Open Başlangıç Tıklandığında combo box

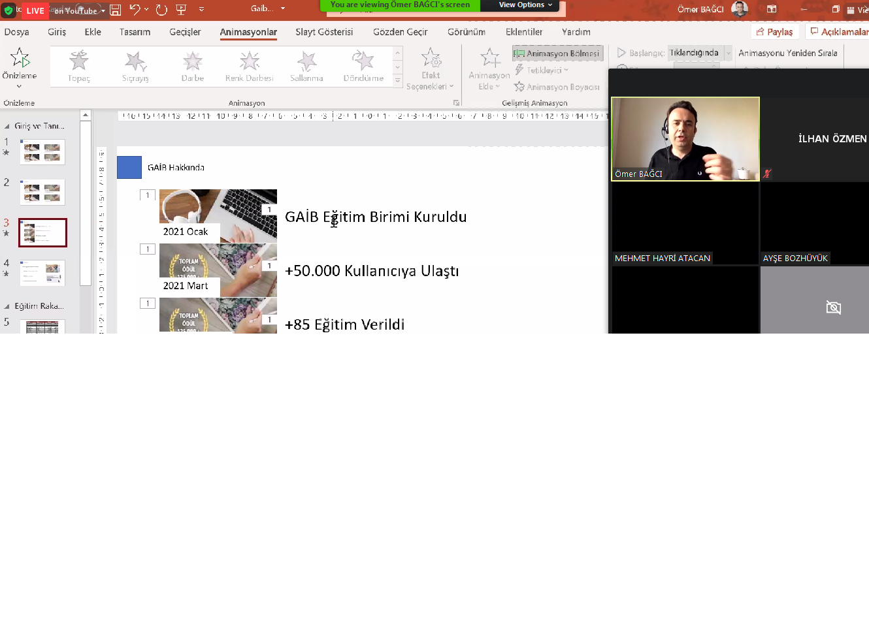(700, 53)
